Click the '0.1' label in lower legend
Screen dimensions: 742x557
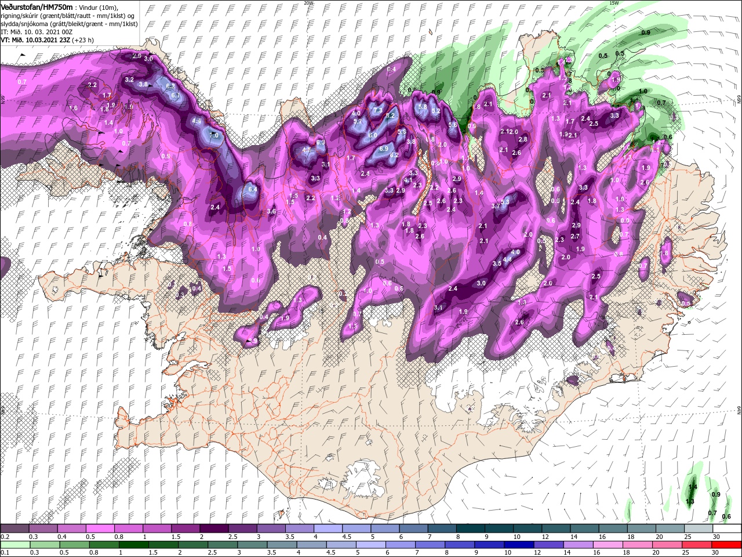tap(3, 553)
